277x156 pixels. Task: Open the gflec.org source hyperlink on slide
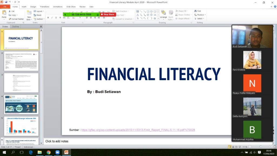pos(138,130)
